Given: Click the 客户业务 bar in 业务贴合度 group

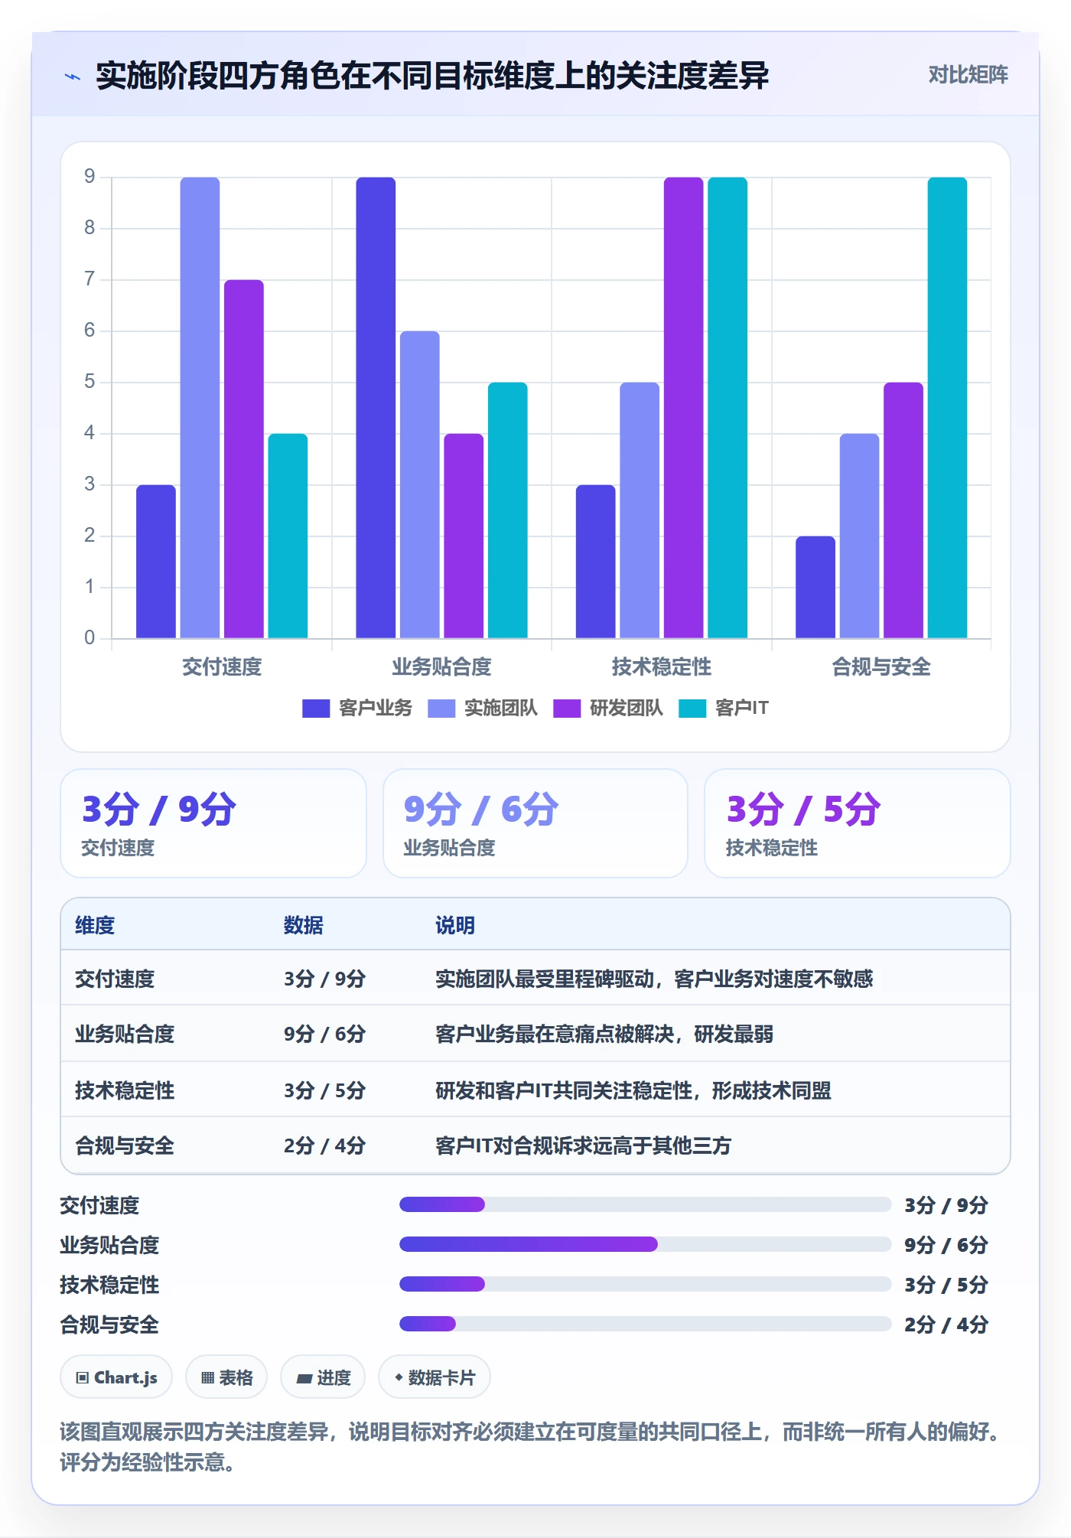Looking at the screenshot, I should [x=376, y=408].
